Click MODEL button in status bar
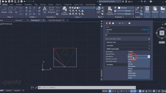This screenshot has width=166, height=93. (105, 91)
